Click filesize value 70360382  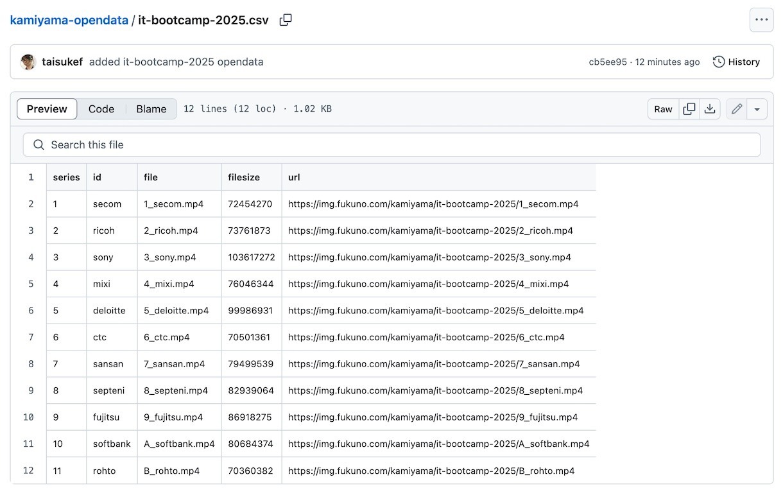pyautogui.click(x=250, y=471)
